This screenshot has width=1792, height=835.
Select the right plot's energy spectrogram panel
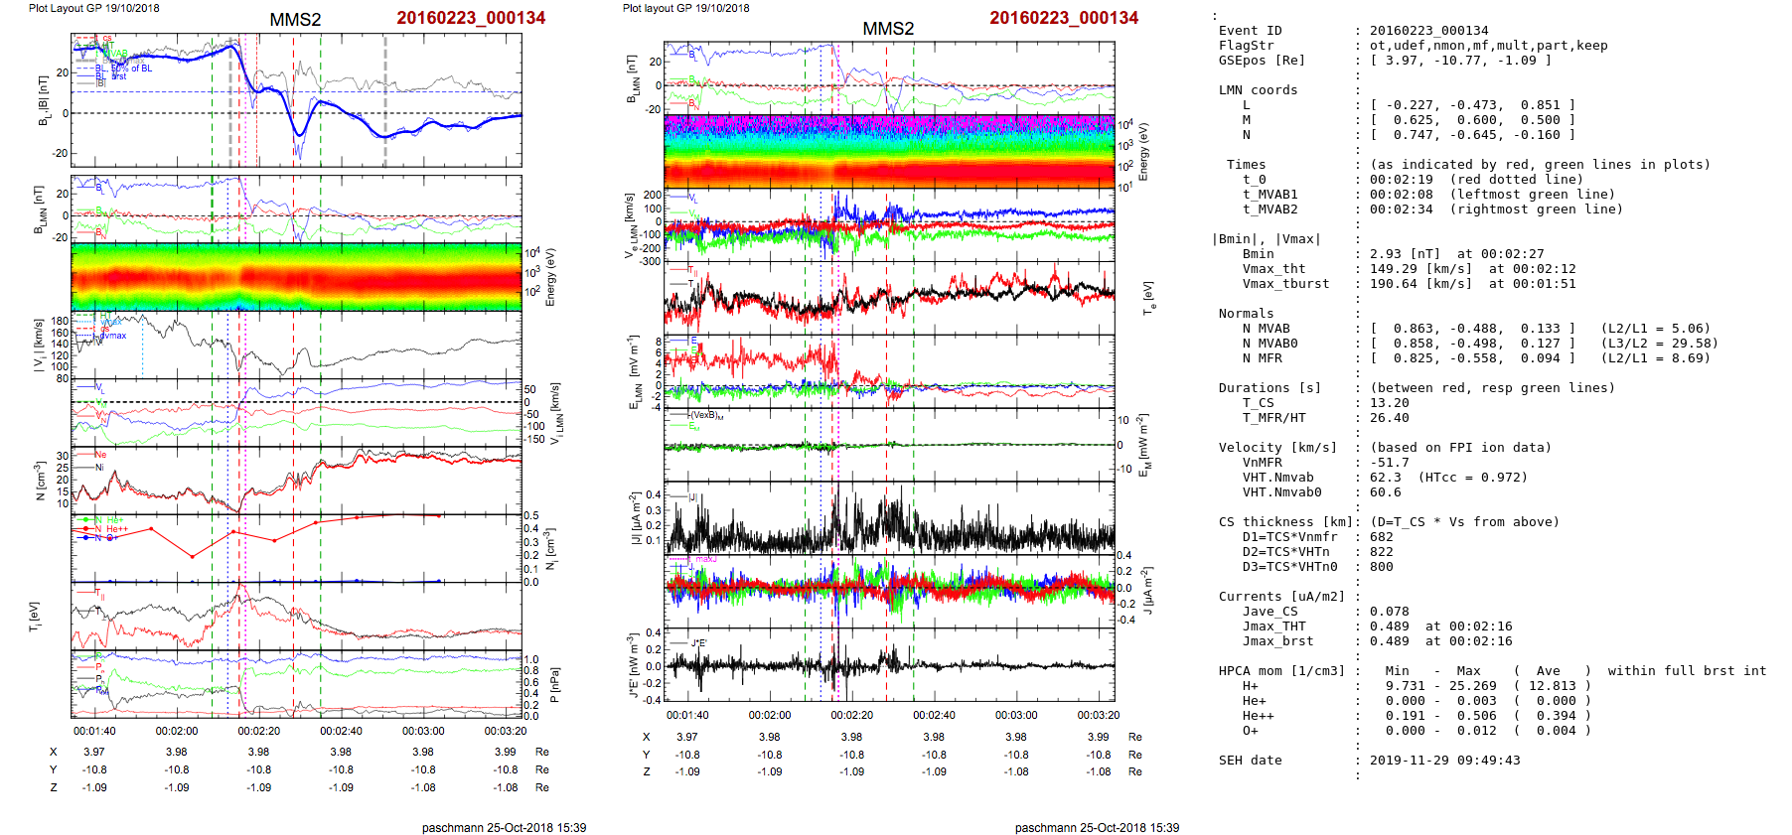[x=889, y=151]
